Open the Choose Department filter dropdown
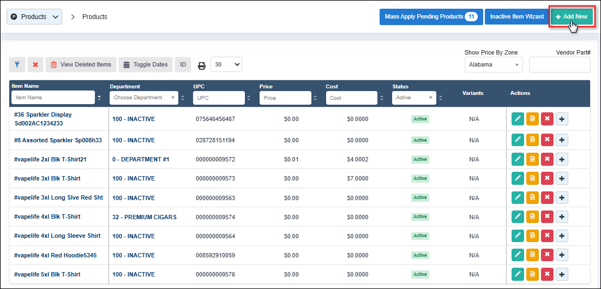The image size is (601, 289). point(144,98)
